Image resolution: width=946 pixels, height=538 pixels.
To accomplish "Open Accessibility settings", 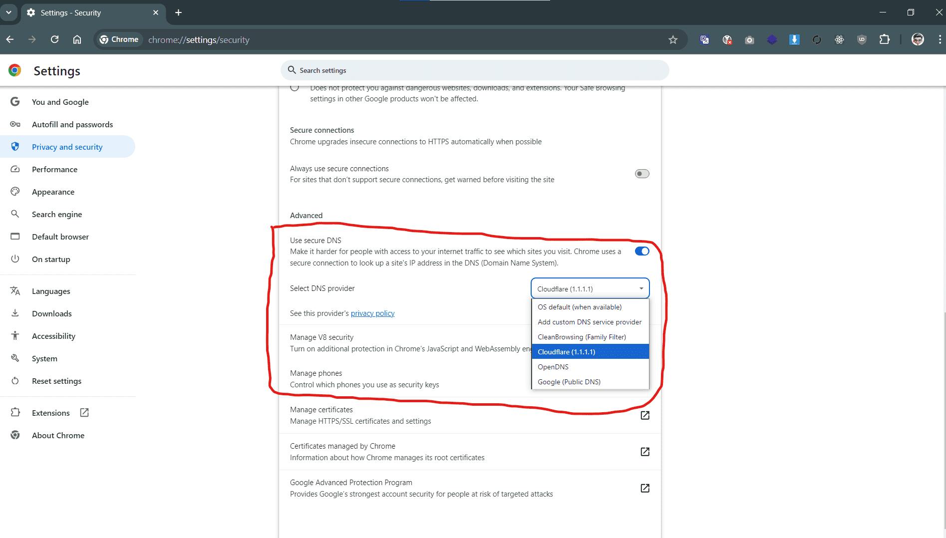I will point(68,336).
